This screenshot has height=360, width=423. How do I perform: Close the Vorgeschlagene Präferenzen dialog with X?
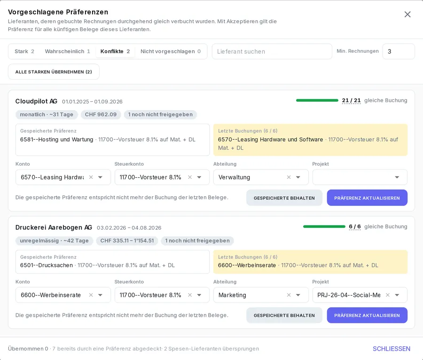(x=407, y=14)
